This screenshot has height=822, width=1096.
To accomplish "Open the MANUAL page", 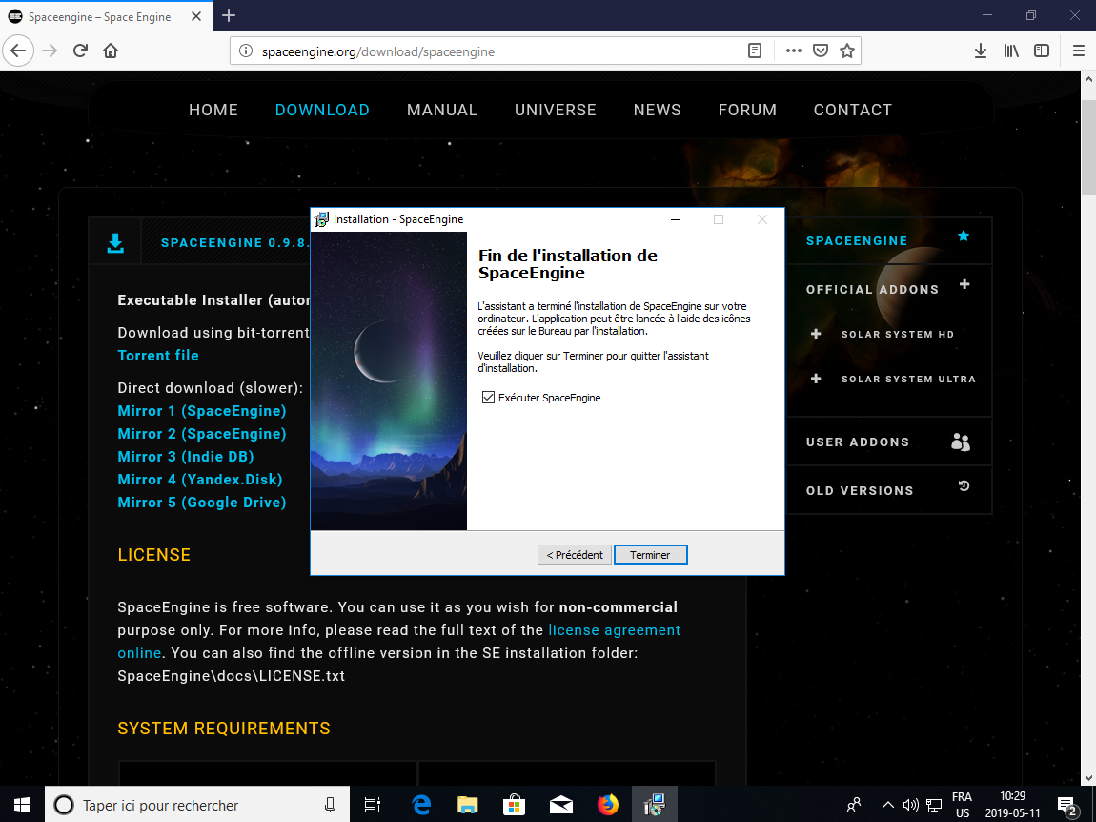I will (x=442, y=110).
